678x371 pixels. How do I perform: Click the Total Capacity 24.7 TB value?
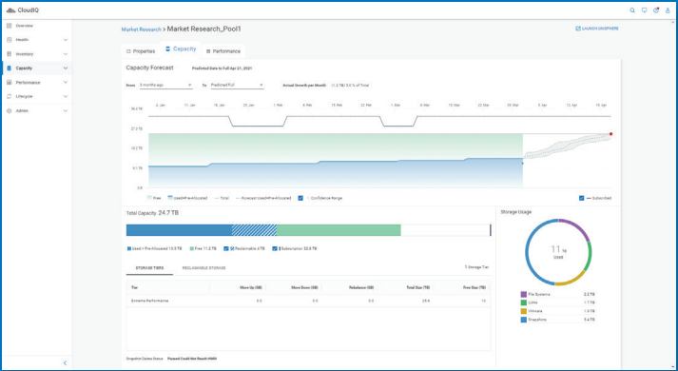(168, 213)
